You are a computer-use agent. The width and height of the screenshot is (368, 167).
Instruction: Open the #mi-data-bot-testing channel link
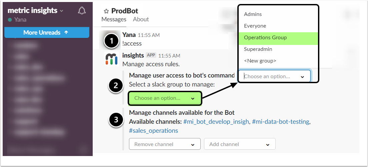[281, 122]
